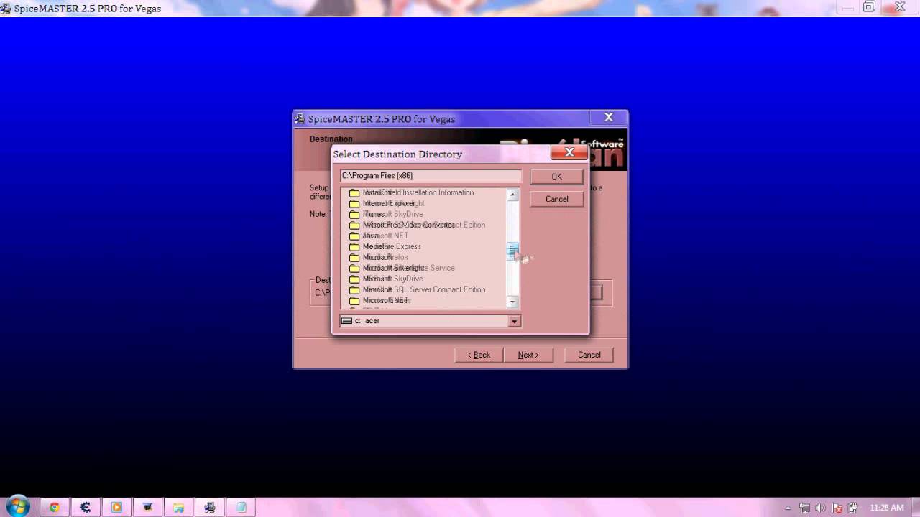Click the folder list scroll down arrow
The width and height of the screenshot is (920, 517).
(x=512, y=302)
